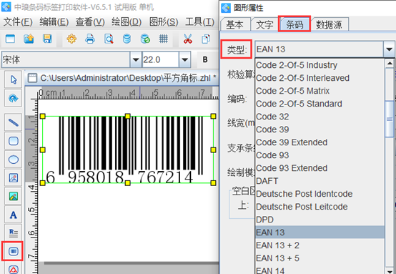The height and width of the screenshot is (274, 396).
Task: Choose Deutsche Post Leitcode from list
Action: tap(320, 207)
